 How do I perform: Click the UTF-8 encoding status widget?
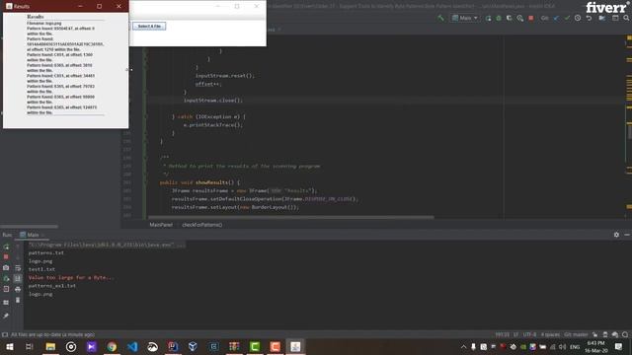click(x=529, y=334)
